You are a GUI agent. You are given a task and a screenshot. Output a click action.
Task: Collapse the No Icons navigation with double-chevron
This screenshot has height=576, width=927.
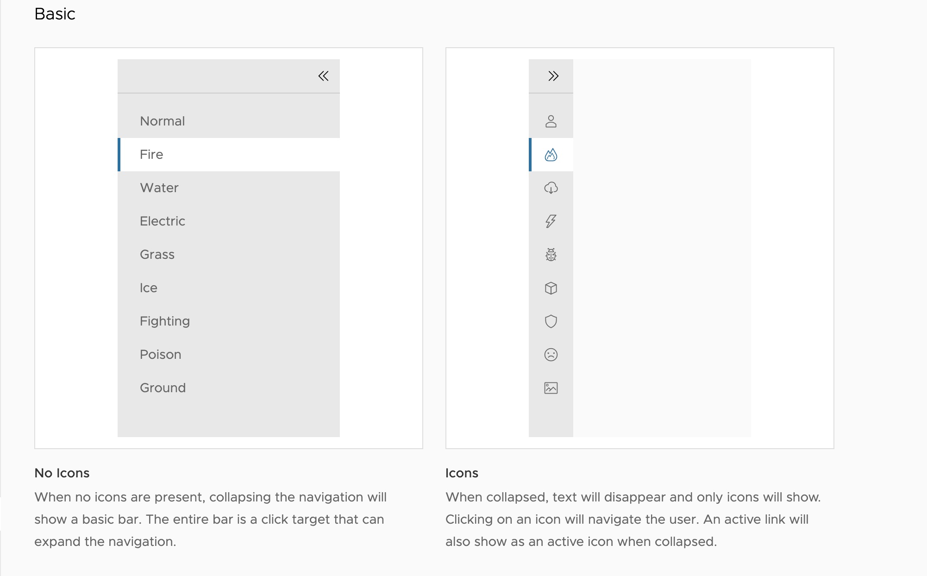coord(323,75)
